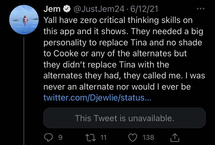Open Jem's profile picture
The image size is (215, 145).
[x=24, y=20]
